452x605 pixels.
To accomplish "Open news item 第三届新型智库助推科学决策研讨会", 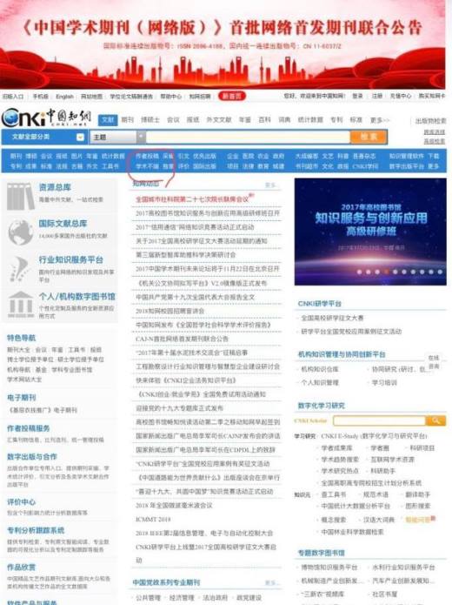I will [186, 255].
